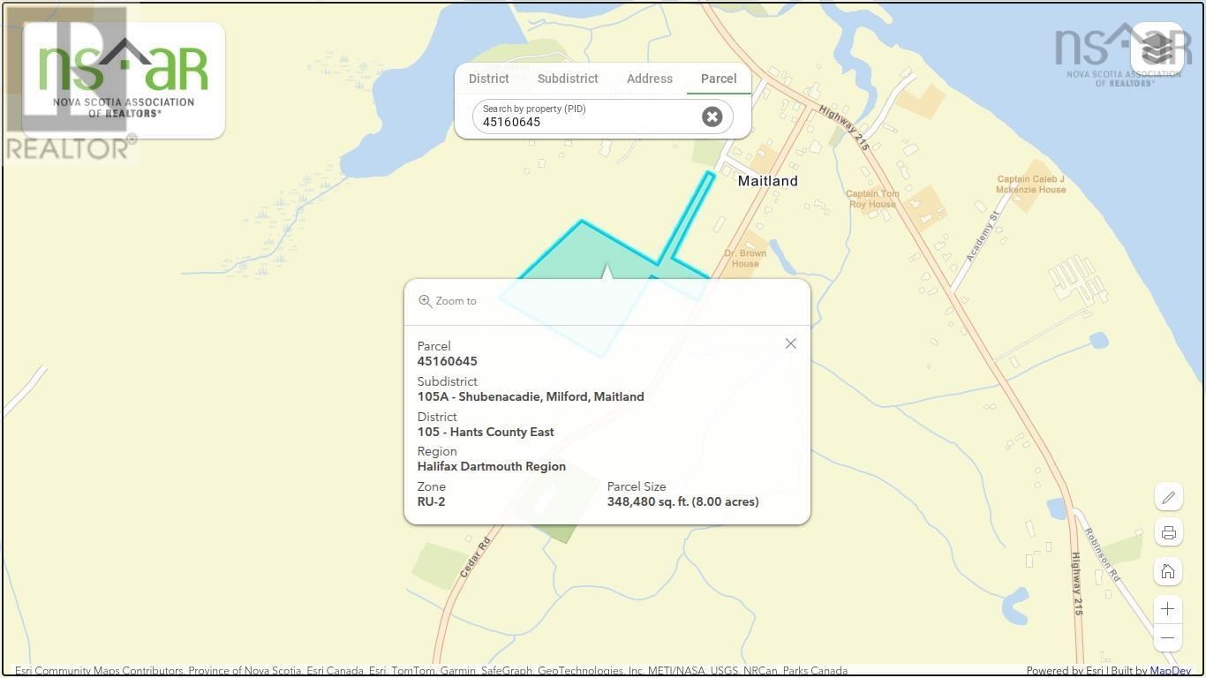Open the print map tool
1206x678 pixels.
point(1168,532)
